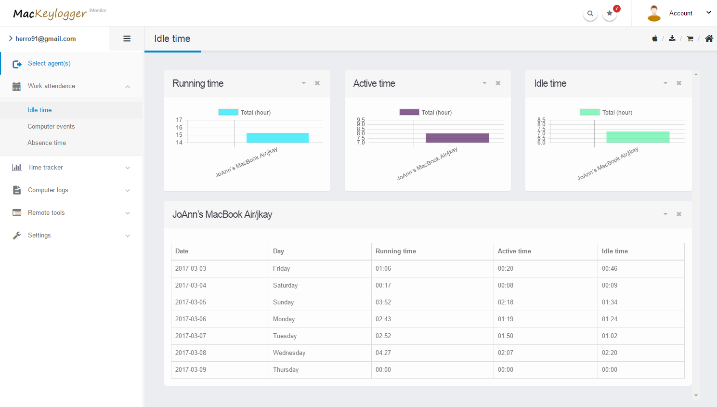Click the Apple icon in breadcrumb bar

pyautogui.click(x=655, y=39)
